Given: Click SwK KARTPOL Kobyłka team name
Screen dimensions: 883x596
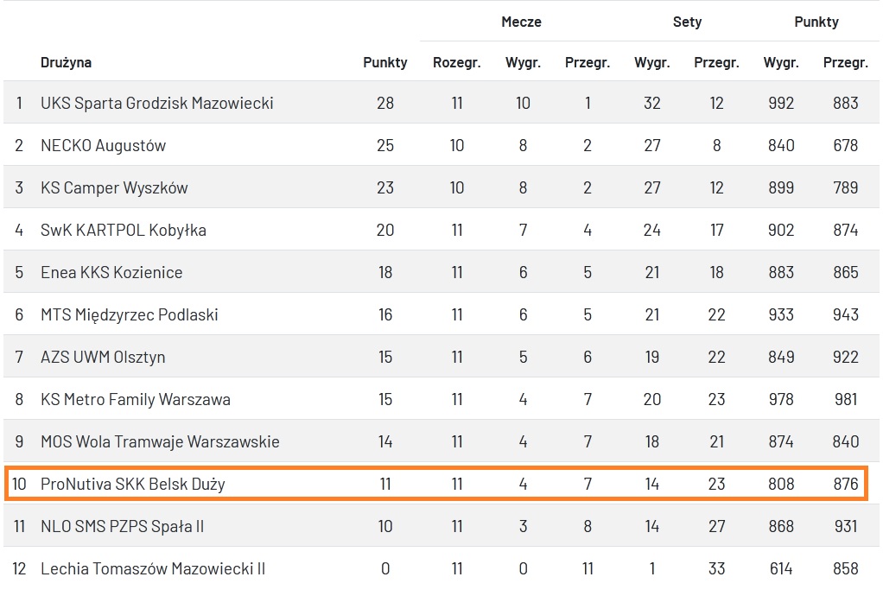Looking at the screenshot, I should (x=124, y=230).
